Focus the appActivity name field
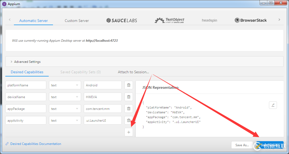The image size is (289, 154). tap(26, 121)
